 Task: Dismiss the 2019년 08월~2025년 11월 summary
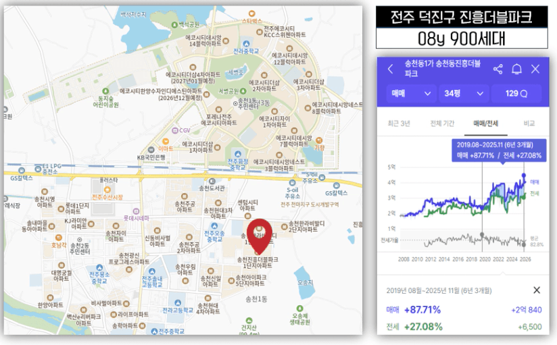[537, 290]
